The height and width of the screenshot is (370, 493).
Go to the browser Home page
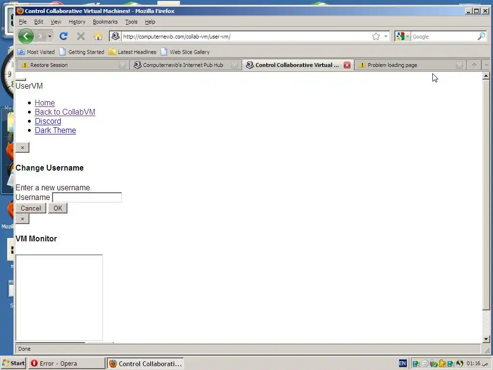[98, 37]
